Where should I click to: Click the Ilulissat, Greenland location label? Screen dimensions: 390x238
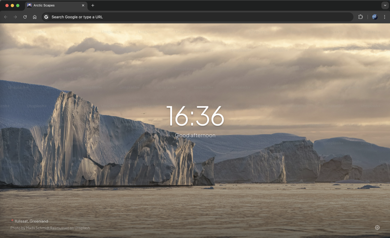[x=31, y=221]
